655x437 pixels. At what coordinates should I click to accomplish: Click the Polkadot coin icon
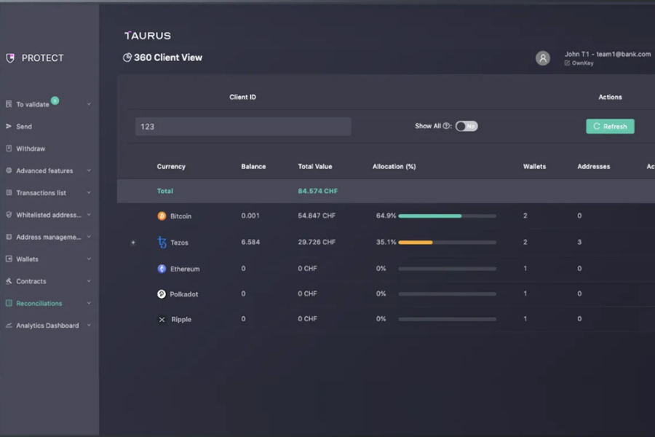[162, 294]
